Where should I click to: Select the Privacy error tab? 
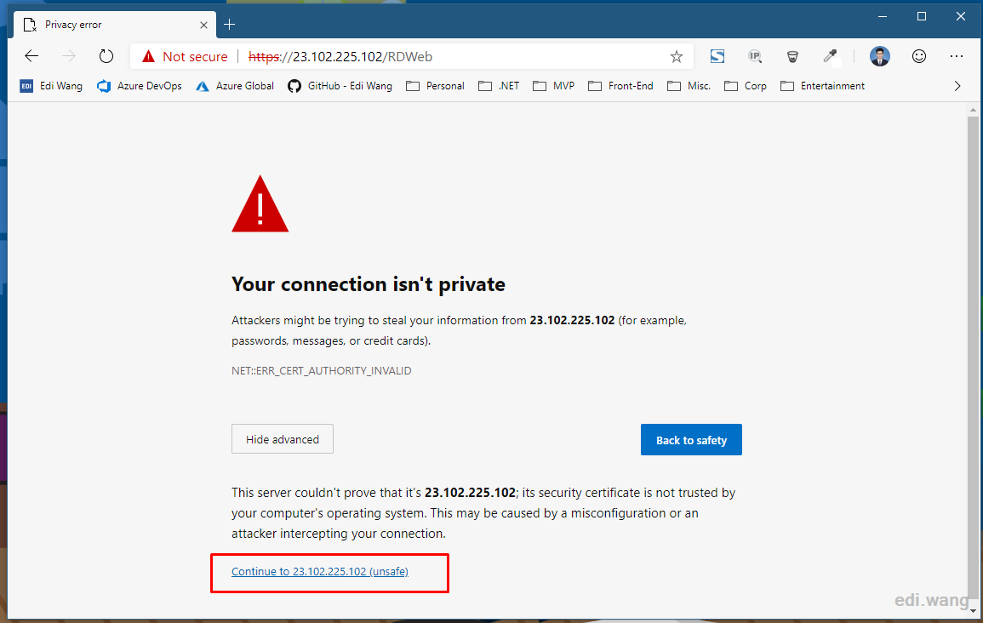[115, 25]
